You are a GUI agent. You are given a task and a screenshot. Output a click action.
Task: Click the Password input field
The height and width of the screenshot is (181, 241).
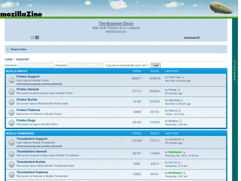tap(86, 65)
